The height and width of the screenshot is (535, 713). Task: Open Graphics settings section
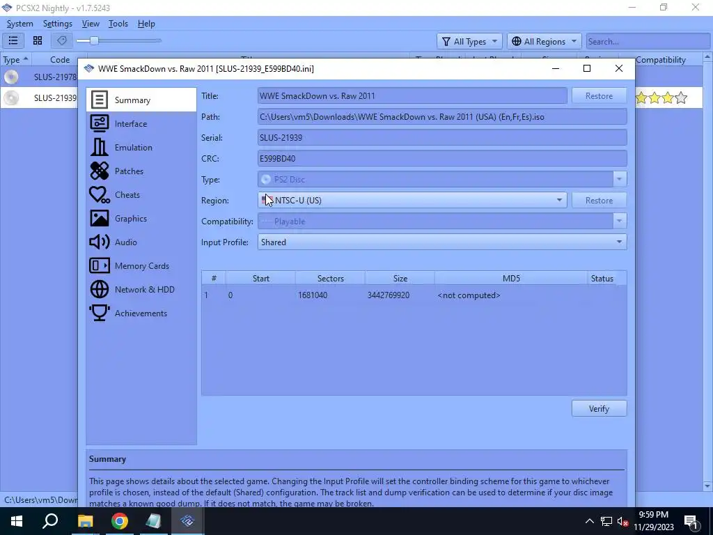(141, 218)
